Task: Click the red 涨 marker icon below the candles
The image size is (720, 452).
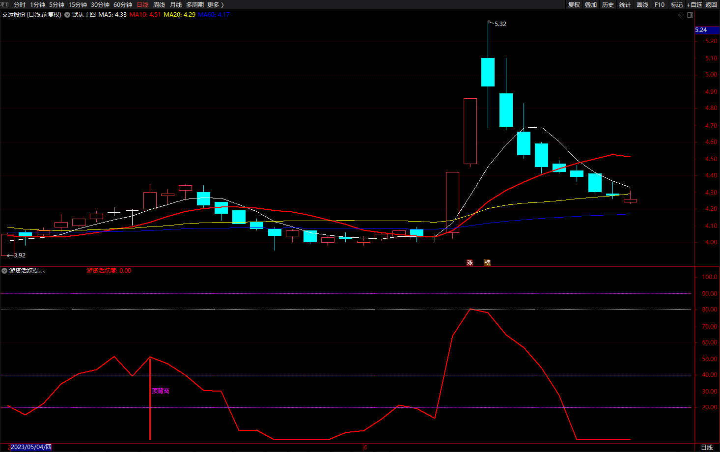Action: (x=470, y=263)
